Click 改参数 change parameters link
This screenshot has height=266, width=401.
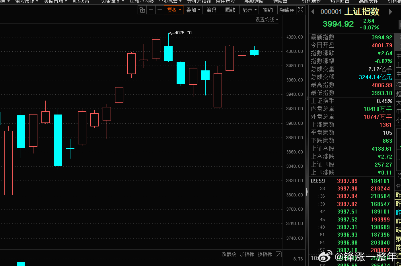click(x=229, y=254)
